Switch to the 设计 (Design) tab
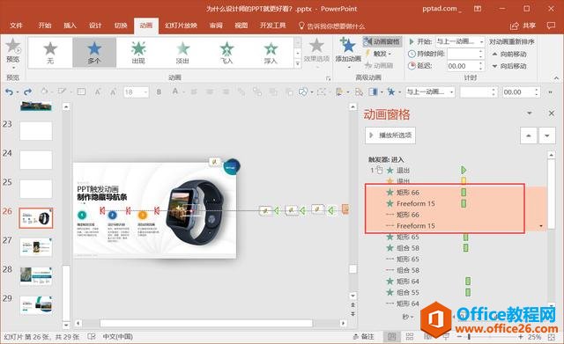This screenshot has width=564, height=344. [x=95, y=26]
